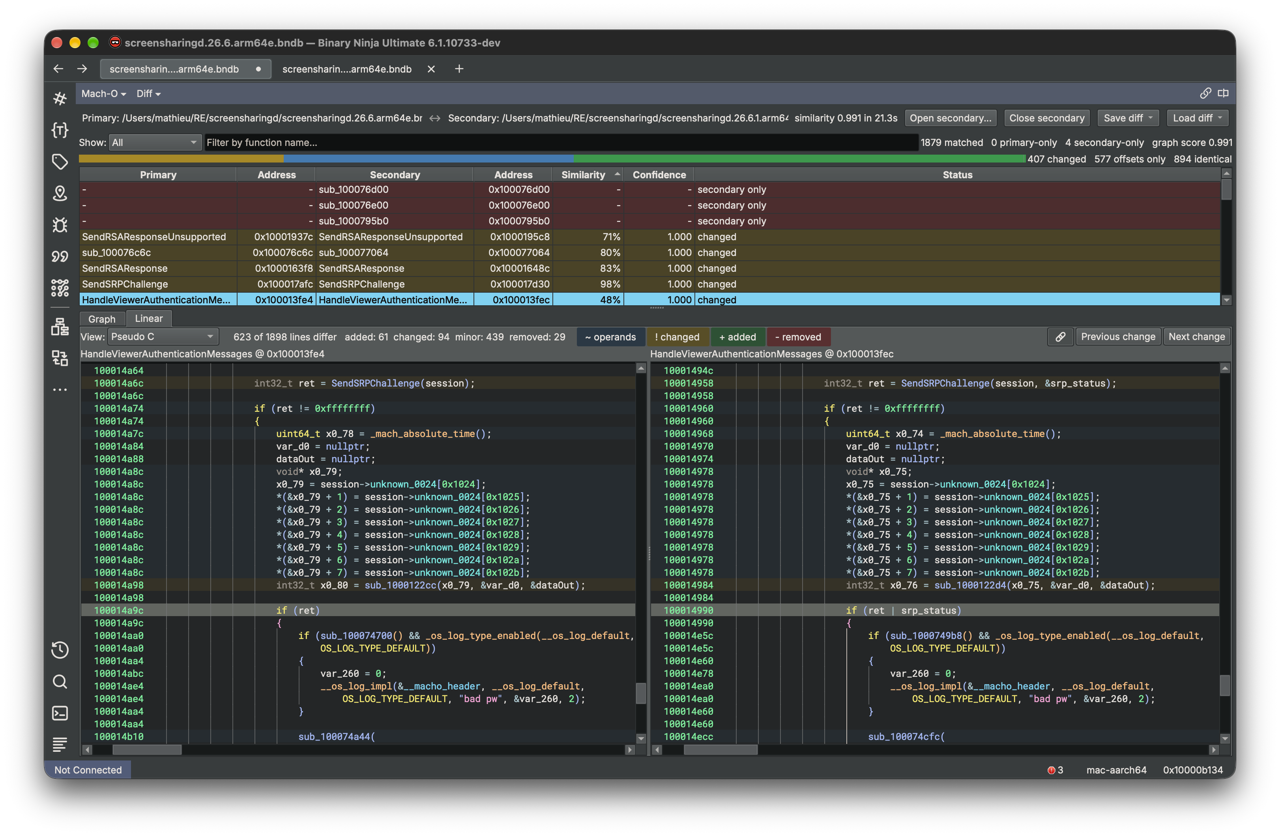Image resolution: width=1280 pixels, height=837 pixels.
Task: Focus the Filter by function name field
Action: (561, 142)
